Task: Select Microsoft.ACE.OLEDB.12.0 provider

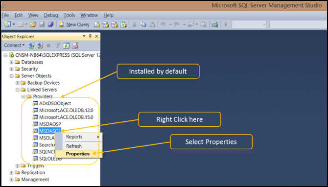Action: tap(66, 110)
